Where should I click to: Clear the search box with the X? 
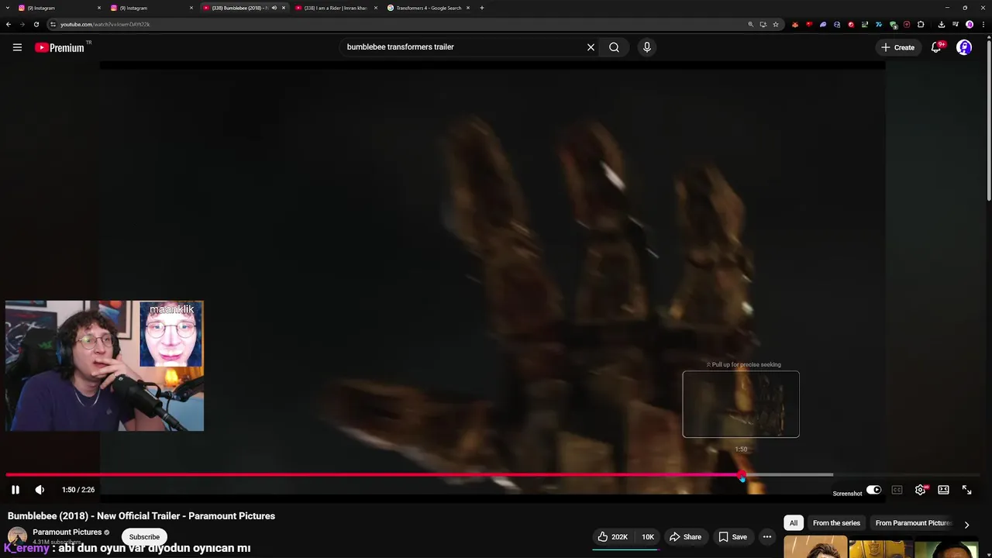point(591,47)
